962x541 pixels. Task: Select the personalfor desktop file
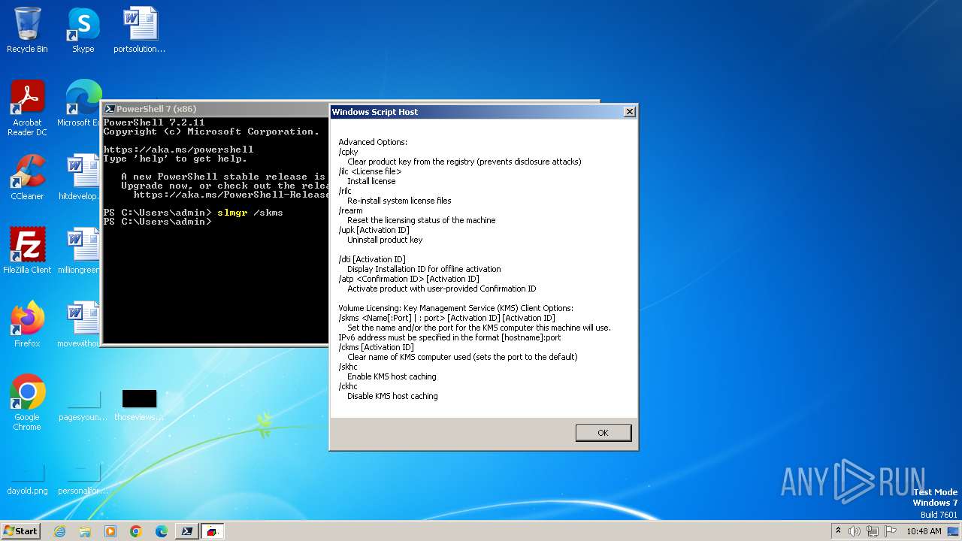point(83,477)
